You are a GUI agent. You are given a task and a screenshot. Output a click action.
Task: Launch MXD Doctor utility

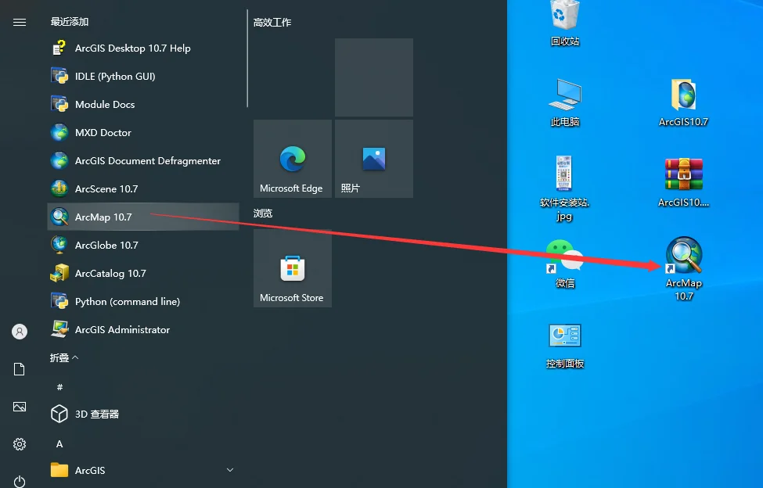143,132
